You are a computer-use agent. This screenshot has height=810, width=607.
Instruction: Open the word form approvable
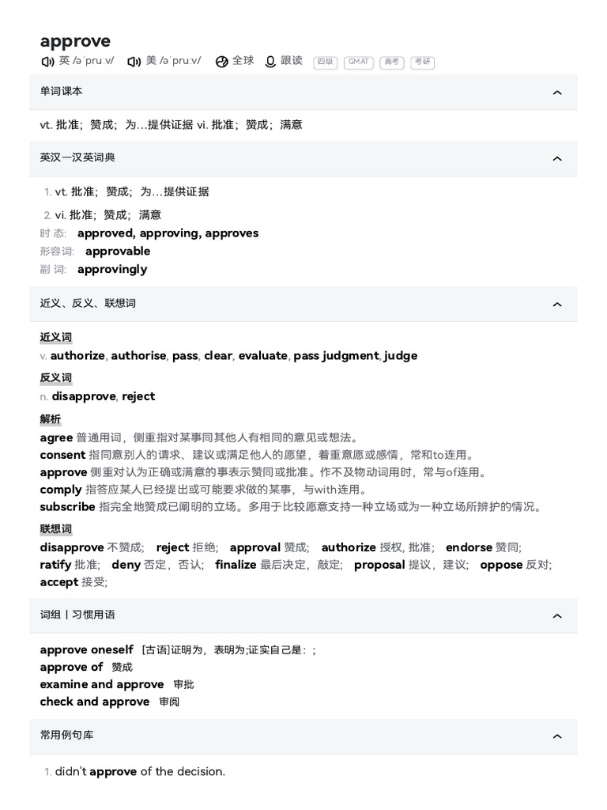(x=118, y=251)
